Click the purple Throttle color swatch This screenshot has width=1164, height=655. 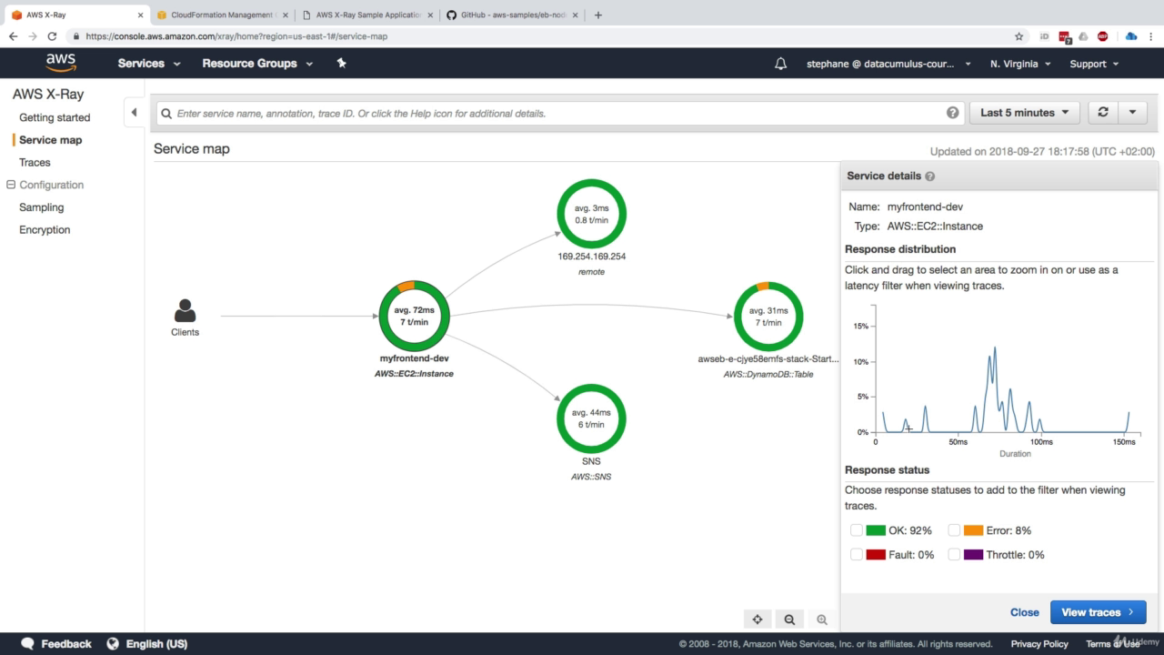coord(973,554)
